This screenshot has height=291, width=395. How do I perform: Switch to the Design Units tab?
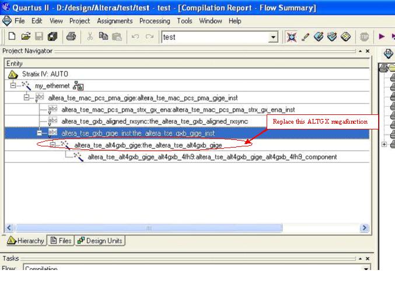100,241
